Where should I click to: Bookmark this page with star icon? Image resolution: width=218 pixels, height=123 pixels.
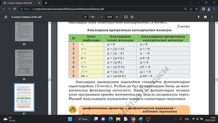pyautogui.click(x=197, y=9)
